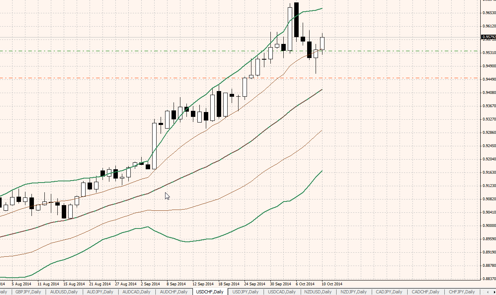
Task: Select the green dashed horizontal line
Action: click(x=241, y=51)
